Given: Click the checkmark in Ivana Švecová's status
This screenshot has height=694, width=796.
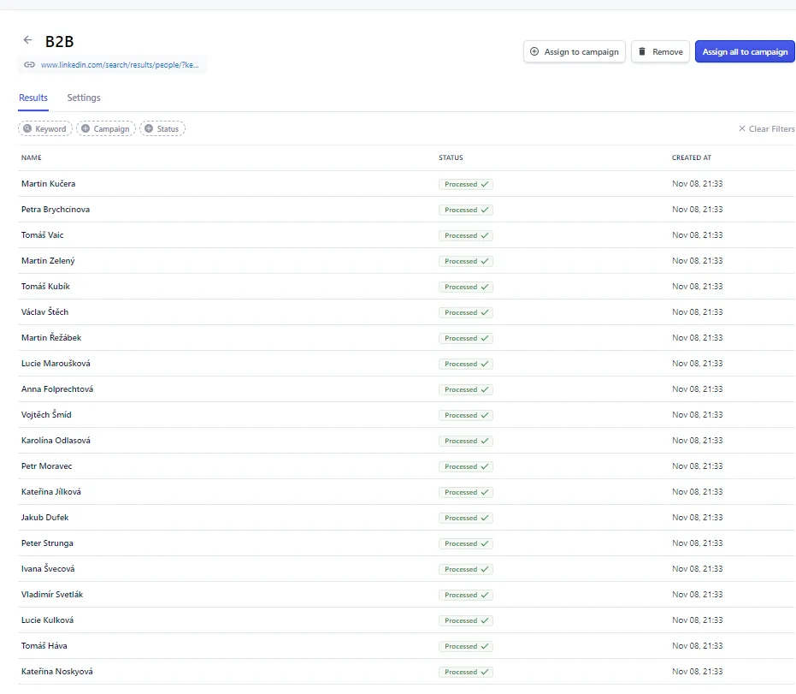Looking at the screenshot, I should [x=485, y=569].
